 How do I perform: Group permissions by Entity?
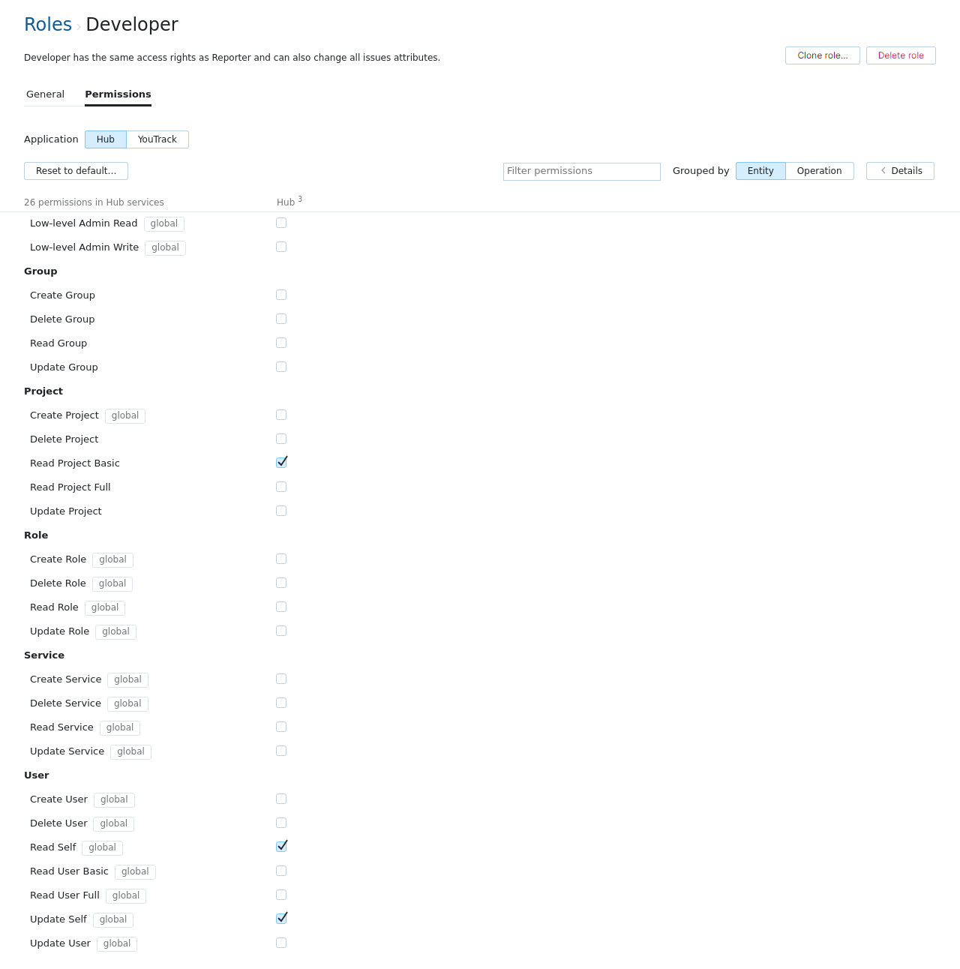pos(760,170)
